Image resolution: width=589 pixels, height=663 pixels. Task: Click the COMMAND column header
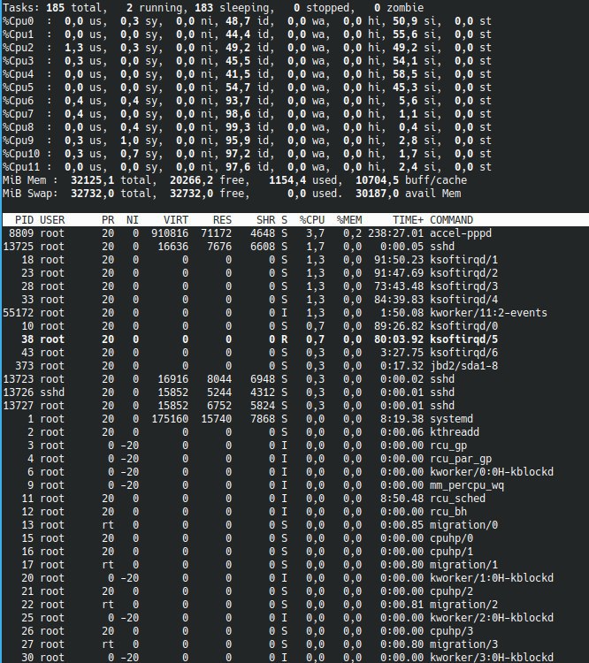point(452,220)
